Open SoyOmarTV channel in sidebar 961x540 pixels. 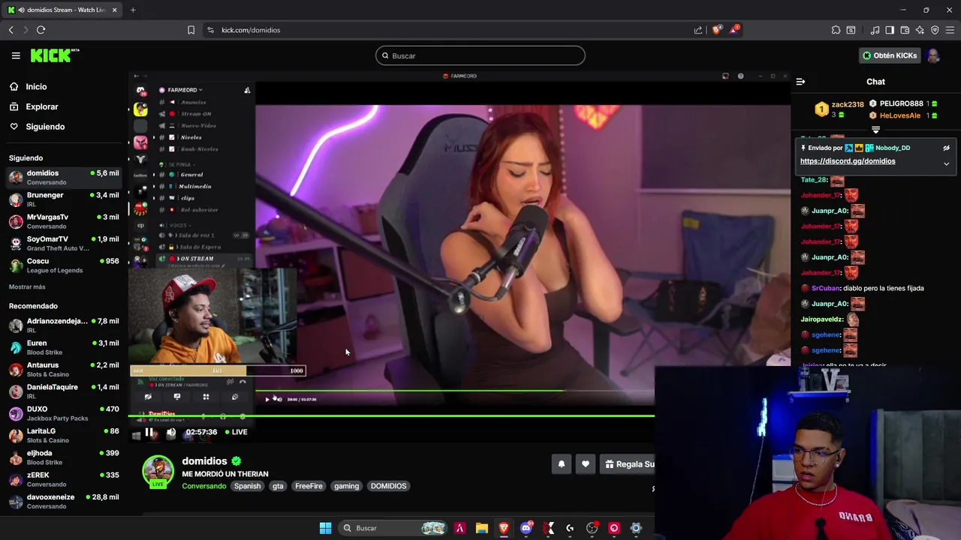64,244
